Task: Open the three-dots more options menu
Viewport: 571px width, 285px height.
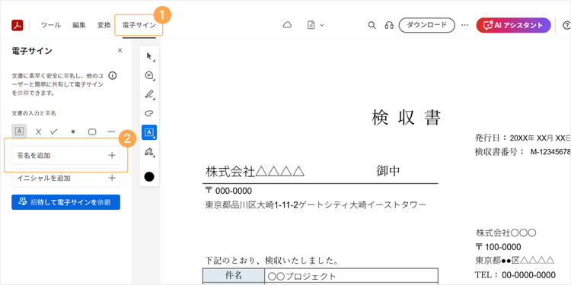Action: pos(464,25)
